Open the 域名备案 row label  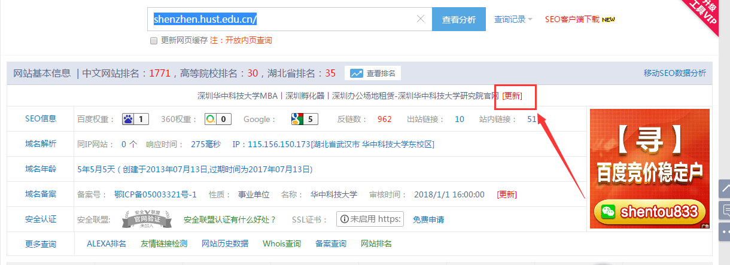(41, 194)
